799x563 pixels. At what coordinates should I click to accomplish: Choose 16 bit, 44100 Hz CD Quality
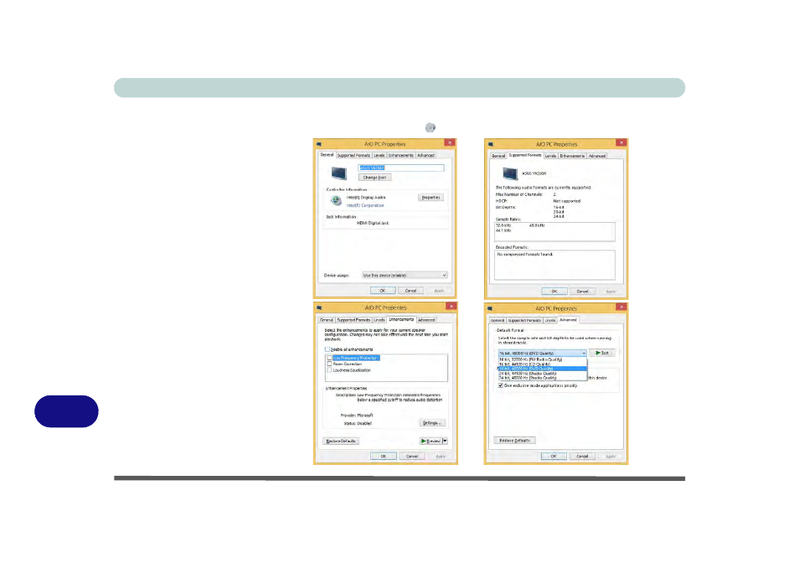coord(542,364)
